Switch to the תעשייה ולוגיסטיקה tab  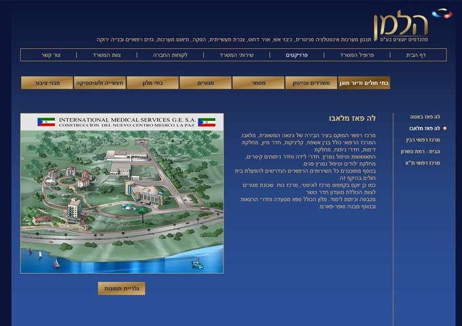tap(100, 83)
